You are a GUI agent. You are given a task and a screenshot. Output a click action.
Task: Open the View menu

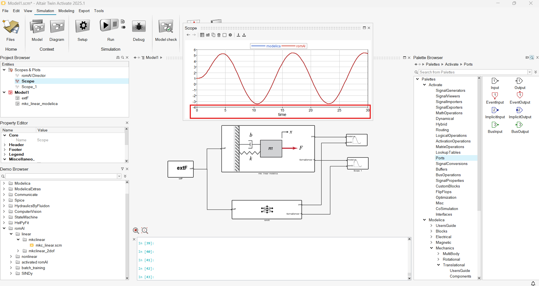[28, 11]
